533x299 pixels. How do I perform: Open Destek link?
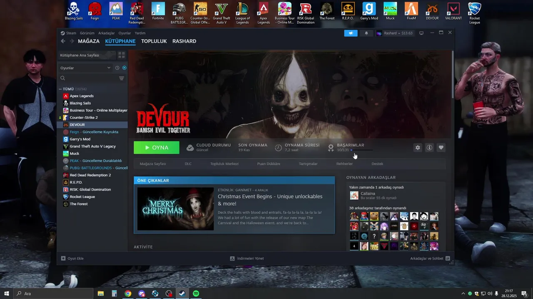coord(377,164)
